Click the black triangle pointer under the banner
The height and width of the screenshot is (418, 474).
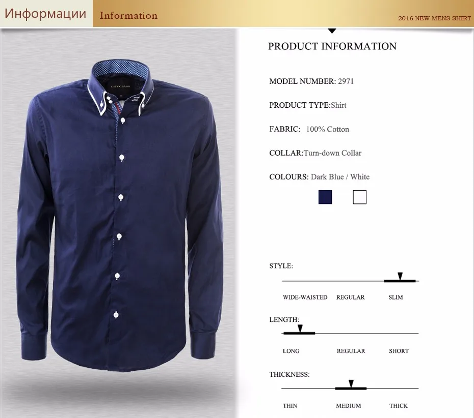332,31
